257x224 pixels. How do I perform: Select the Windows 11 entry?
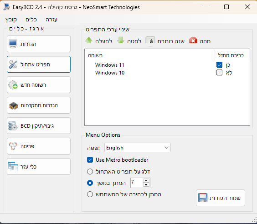coord(110,65)
